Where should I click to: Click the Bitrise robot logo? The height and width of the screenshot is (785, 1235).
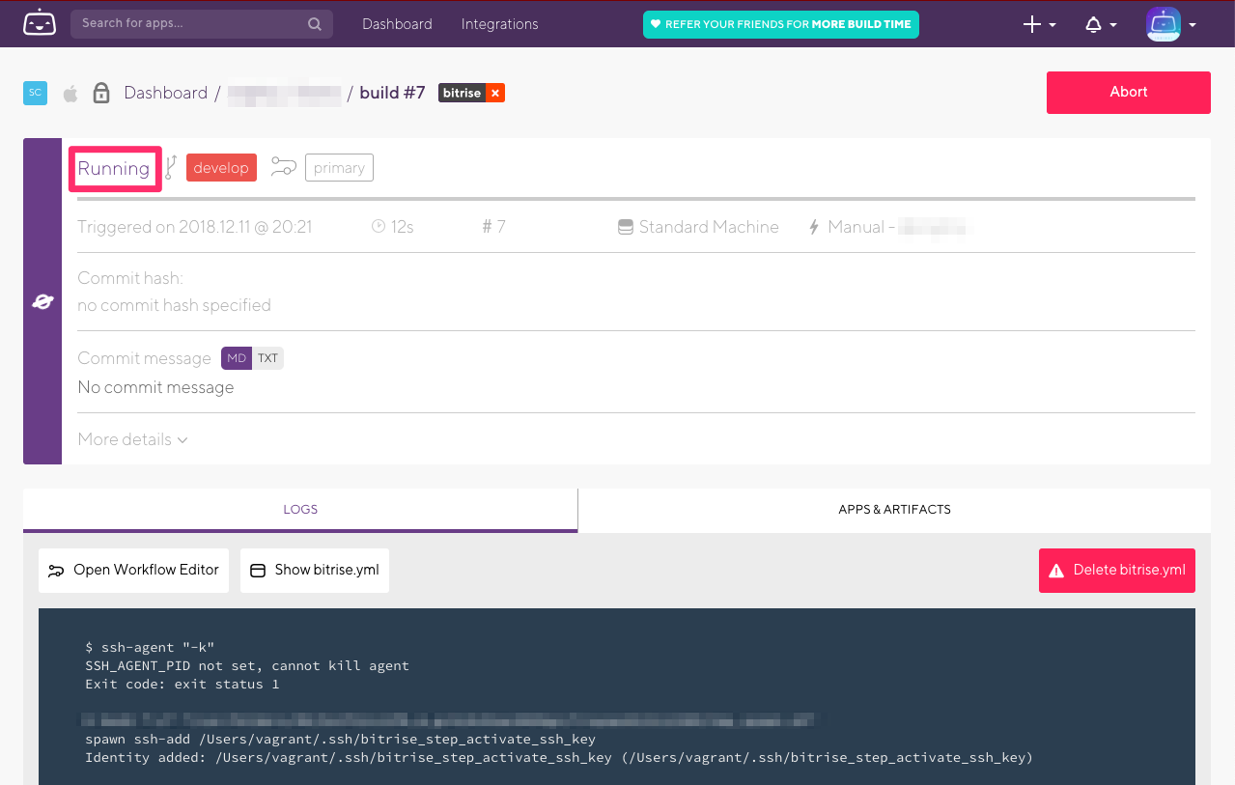pyautogui.click(x=40, y=23)
